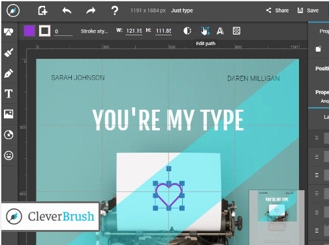Redo the last action
This screenshot has height=245, width=329.
[91, 10]
